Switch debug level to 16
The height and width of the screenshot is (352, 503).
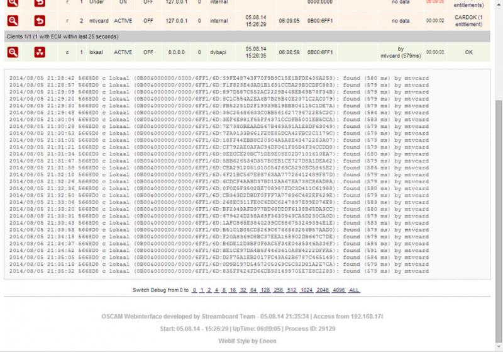tap(233, 290)
